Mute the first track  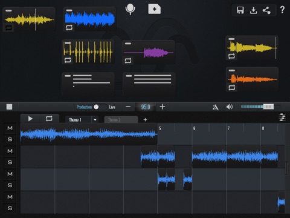point(10,128)
